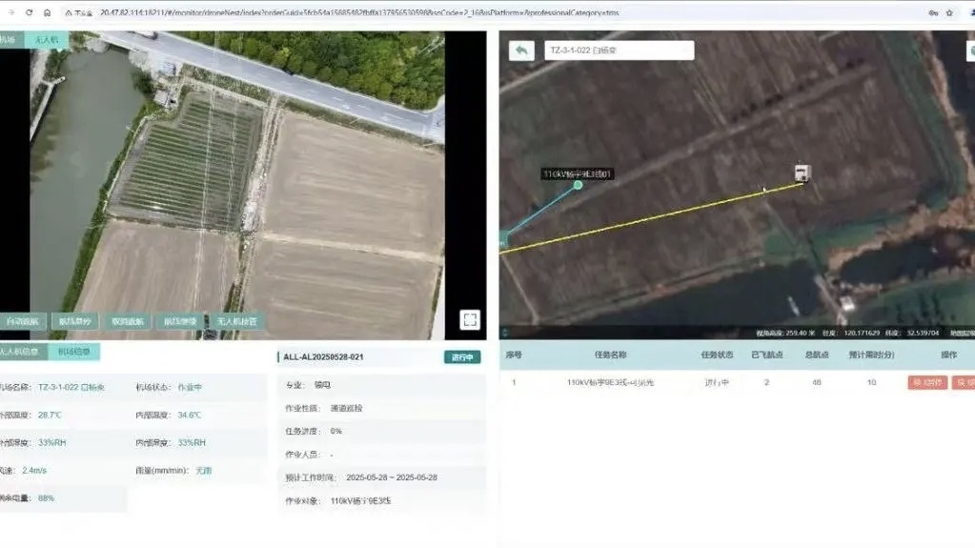Click the total waypoints cell 48
This screenshot has height=548, width=975.
coord(817,382)
